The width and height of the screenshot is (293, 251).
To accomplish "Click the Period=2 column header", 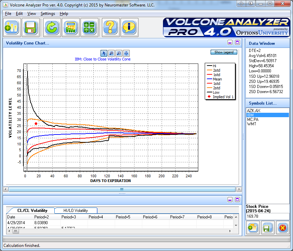I will click(47, 217).
